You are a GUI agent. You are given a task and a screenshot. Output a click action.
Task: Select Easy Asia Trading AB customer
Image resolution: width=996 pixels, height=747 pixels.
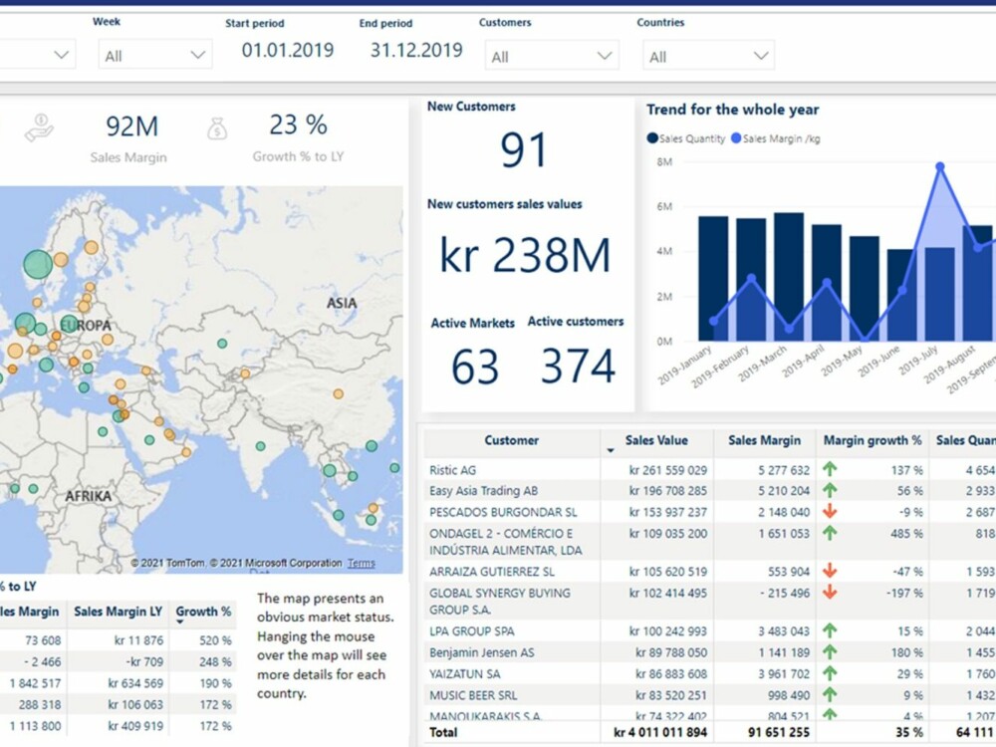483,491
